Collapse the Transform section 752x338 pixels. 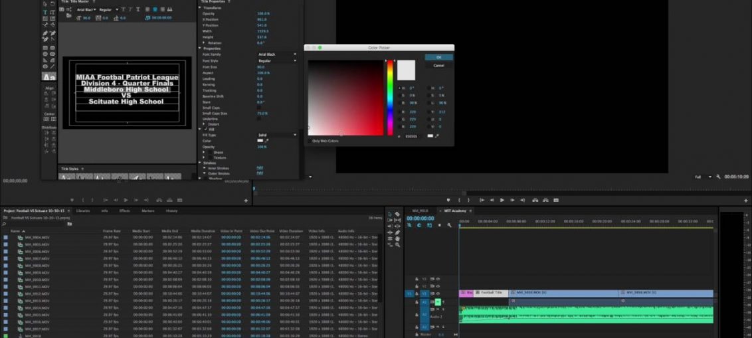click(x=201, y=8)
